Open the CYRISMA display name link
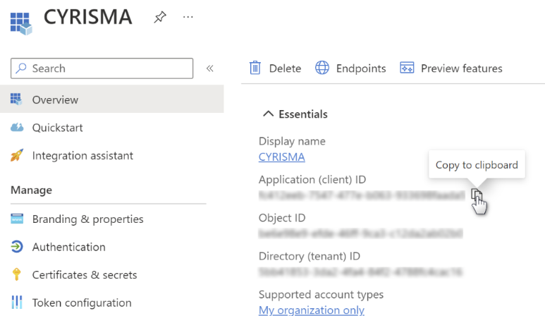This screenshot has height=316, width=545. pos(281,157)
